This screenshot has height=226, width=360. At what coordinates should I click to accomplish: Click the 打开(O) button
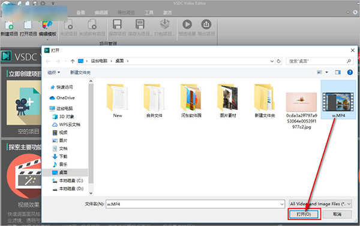(304, 214)
